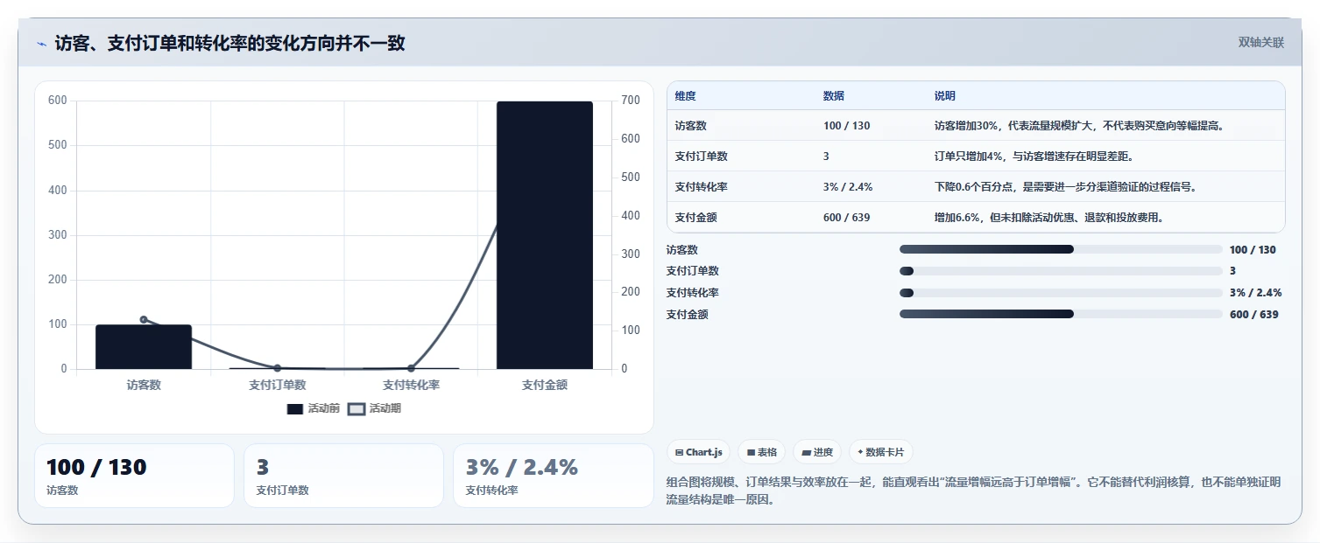This screenshot has height=543, width=1320.
Task: Click the description paragraph starting 组合图将规模
Action: coord(974,491)
